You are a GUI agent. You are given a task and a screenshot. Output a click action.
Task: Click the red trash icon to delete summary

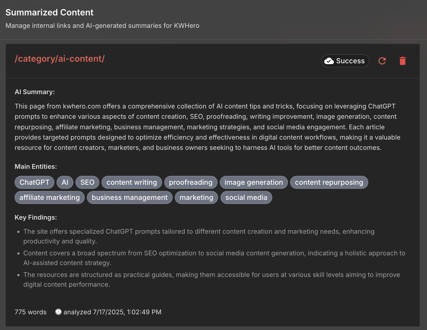click(x=402, y=61)
